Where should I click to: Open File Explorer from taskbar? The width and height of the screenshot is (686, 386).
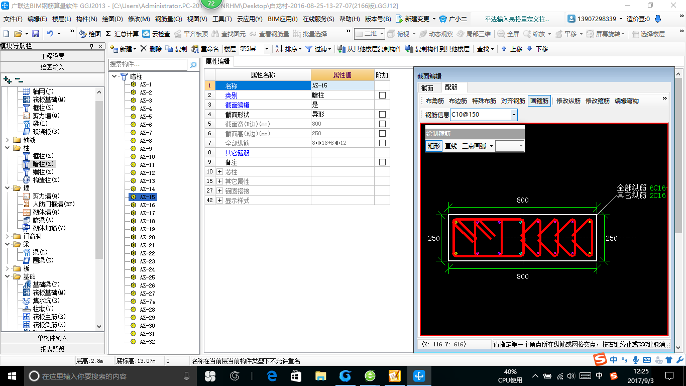click(320, 375)
